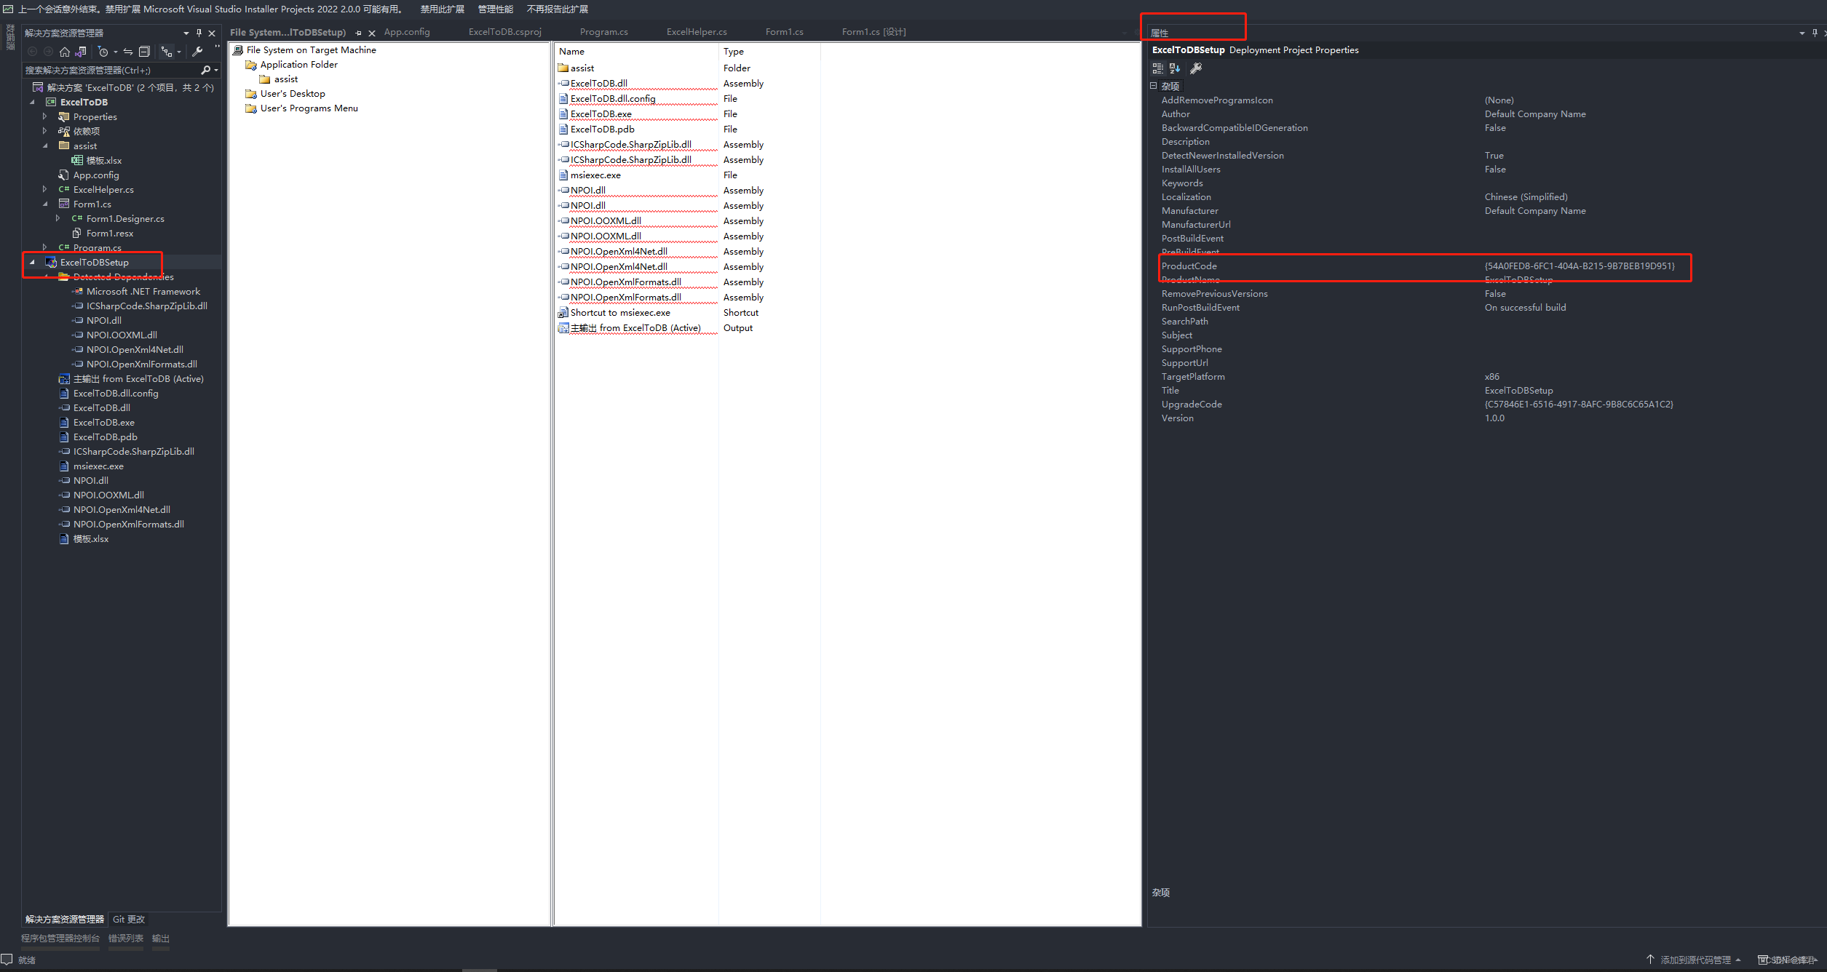Screen dimensions: 1827x972
Task: Click 禁用此扩展 in the info bar
Action: pos(442,9)
